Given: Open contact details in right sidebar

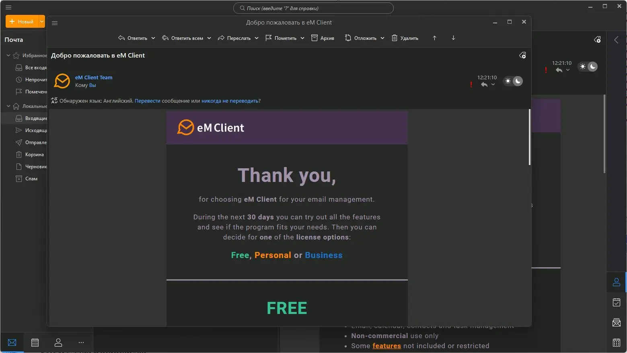Looking at the screenshot, I should [x=617, y=282].
